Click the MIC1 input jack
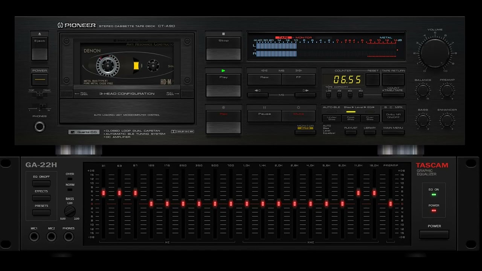Screen dimensions: 482x271 [x=34, y=237]
